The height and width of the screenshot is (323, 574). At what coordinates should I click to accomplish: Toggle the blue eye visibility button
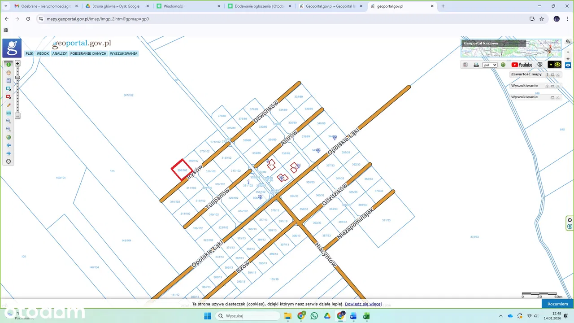(568, 65)
